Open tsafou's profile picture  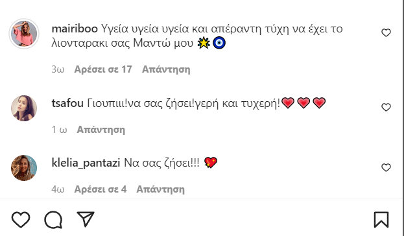pos(24,108)
